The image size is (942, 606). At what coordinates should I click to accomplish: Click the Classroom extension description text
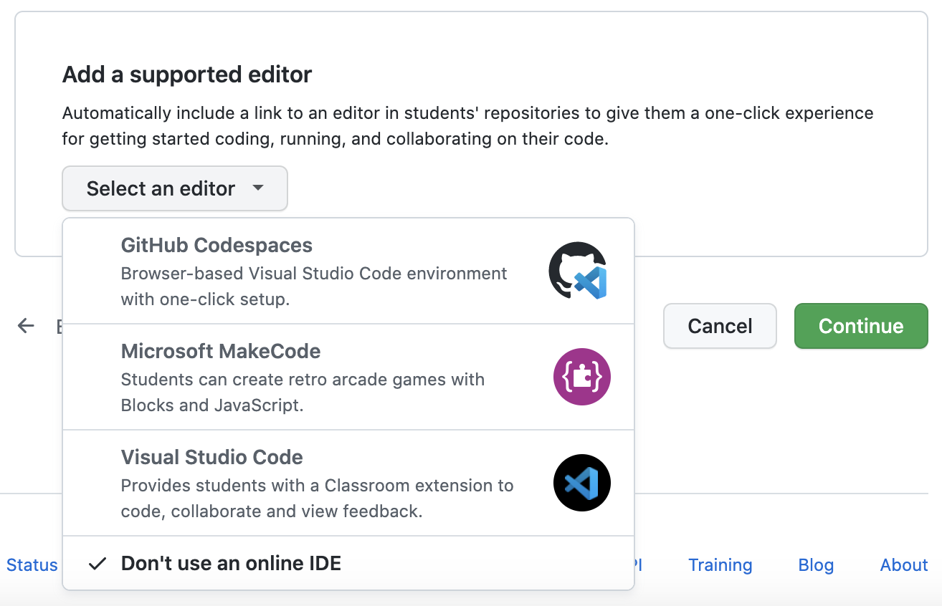[x=317, y=499]
